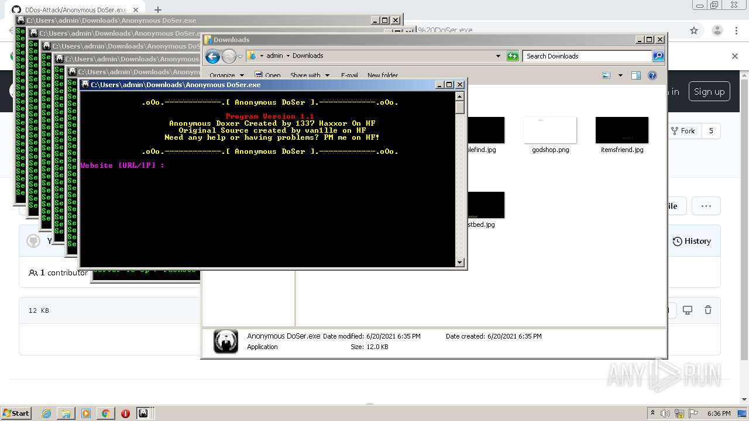This screenshot has height=421, width=749.
Task: Click the itemsfriend.jpg file name
Action: point(622,150)
